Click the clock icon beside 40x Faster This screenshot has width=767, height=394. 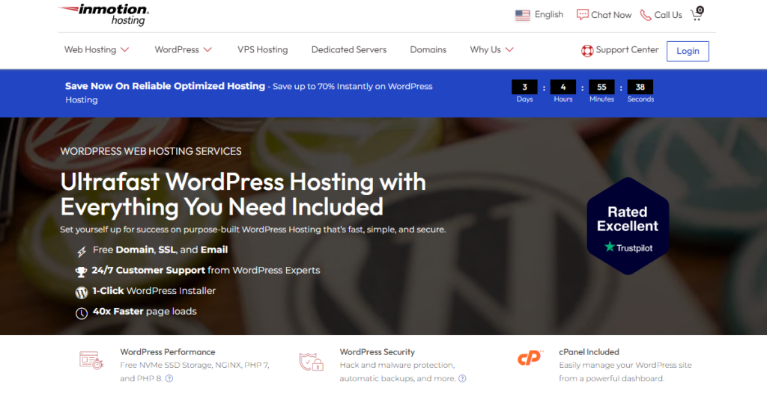pos(81,313)
